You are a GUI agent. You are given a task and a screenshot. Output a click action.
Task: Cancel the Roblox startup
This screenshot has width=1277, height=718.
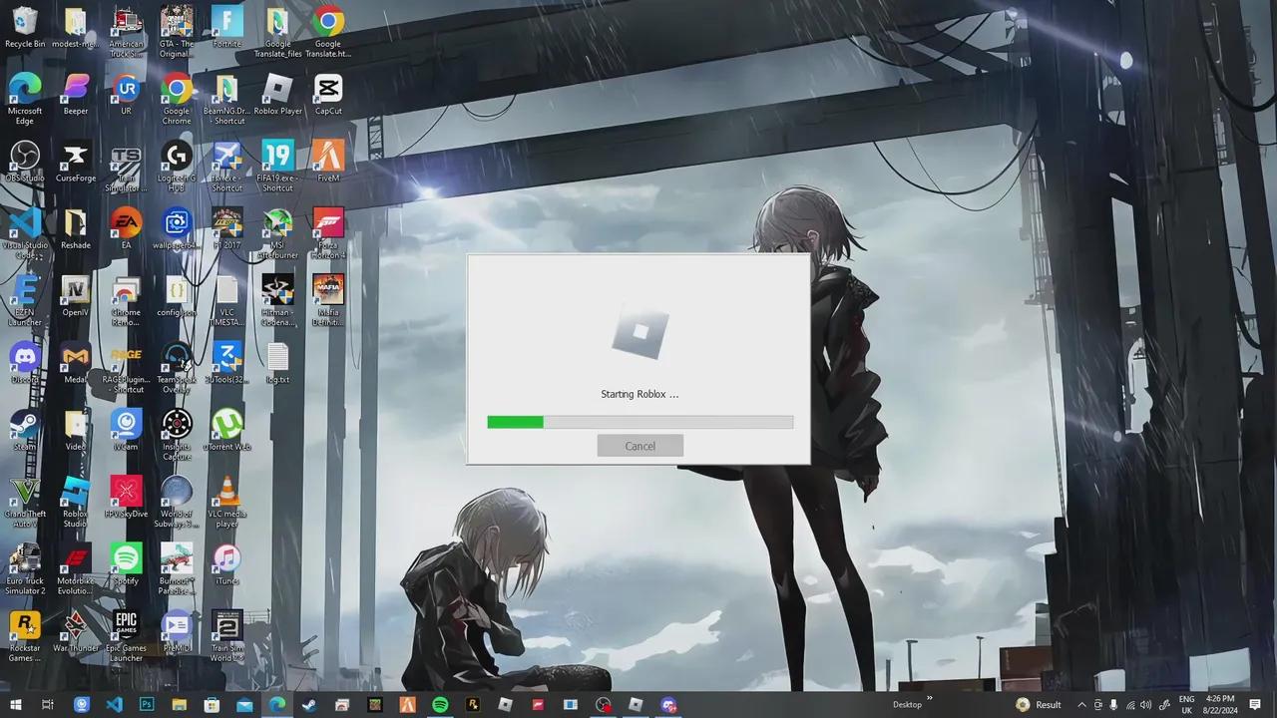[x=639, y=446]
